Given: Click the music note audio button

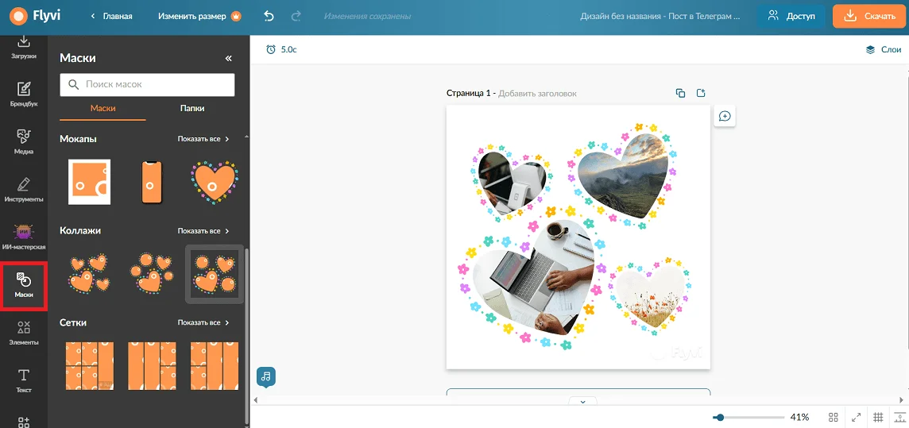Looking at the screenshot, I should 266,376.
